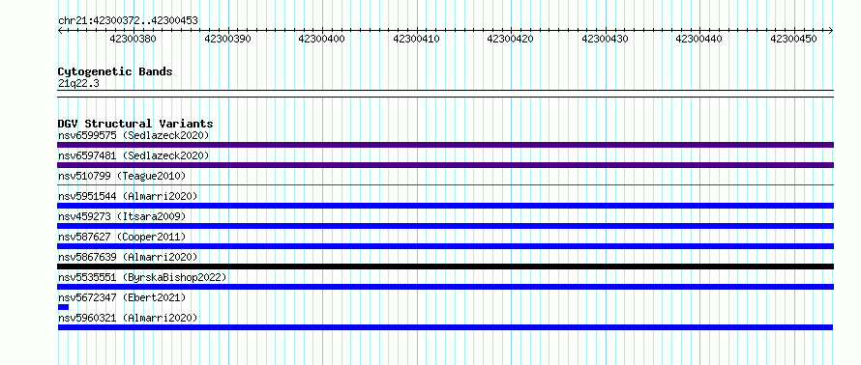Click ruler position 42300420
The height and width of the screenshot is (365, 861).
point(511,39)
